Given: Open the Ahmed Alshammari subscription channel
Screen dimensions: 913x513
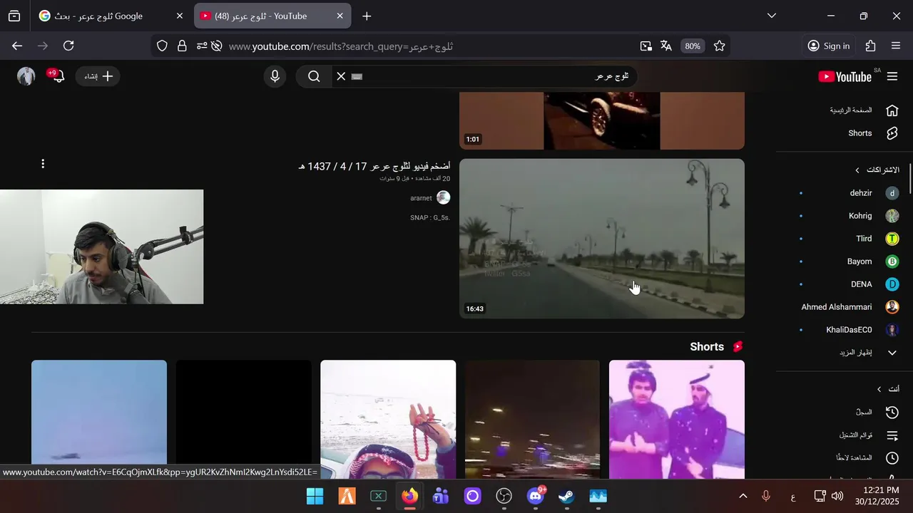Looking at the screenshot, I should [x=849, y=307].
